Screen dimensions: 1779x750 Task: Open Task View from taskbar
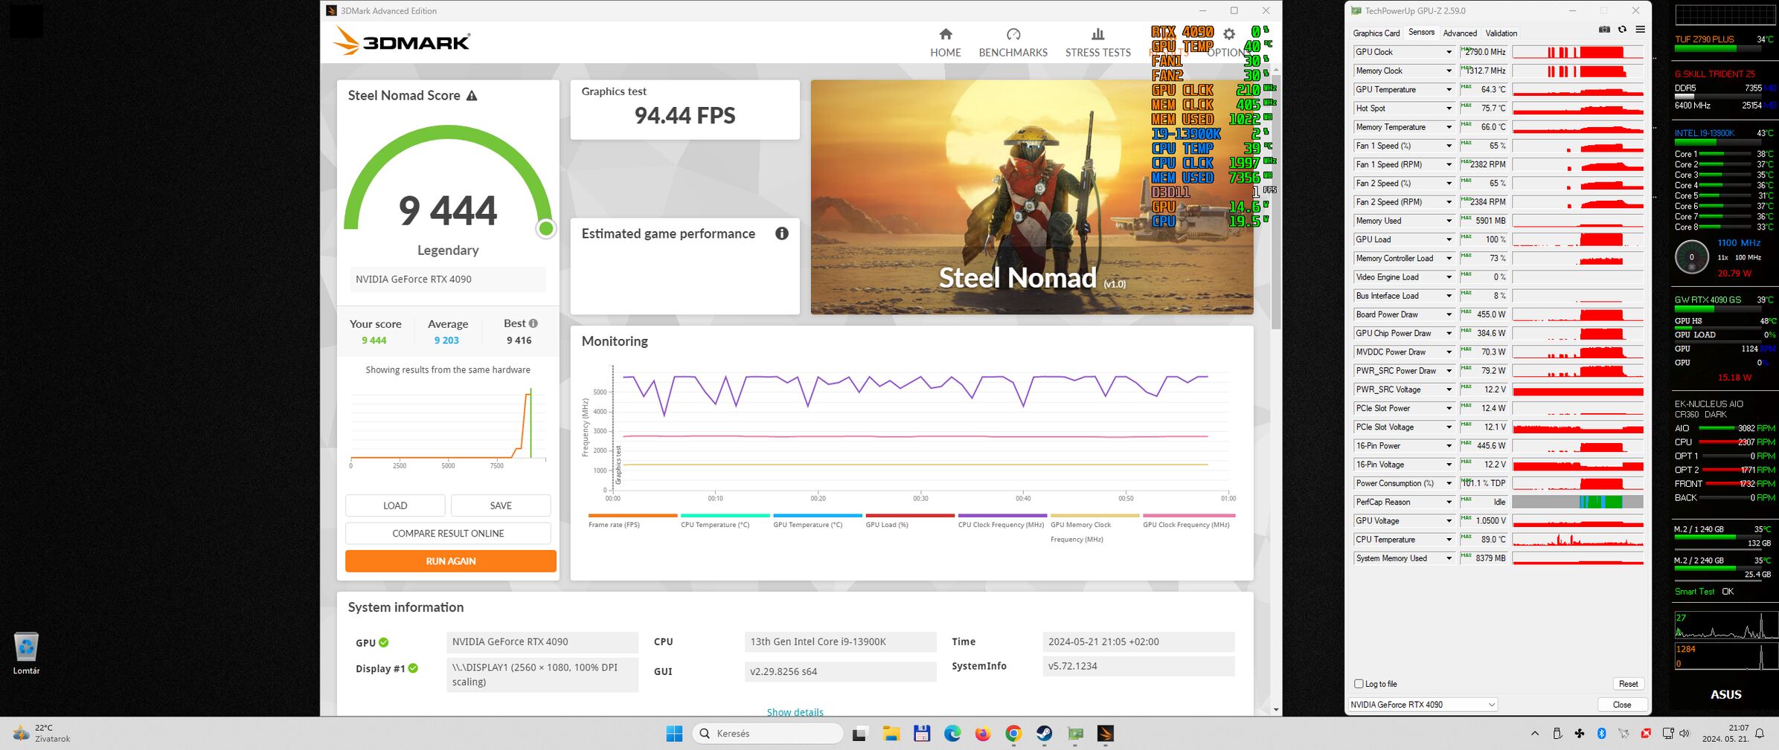tap(859, 734)
